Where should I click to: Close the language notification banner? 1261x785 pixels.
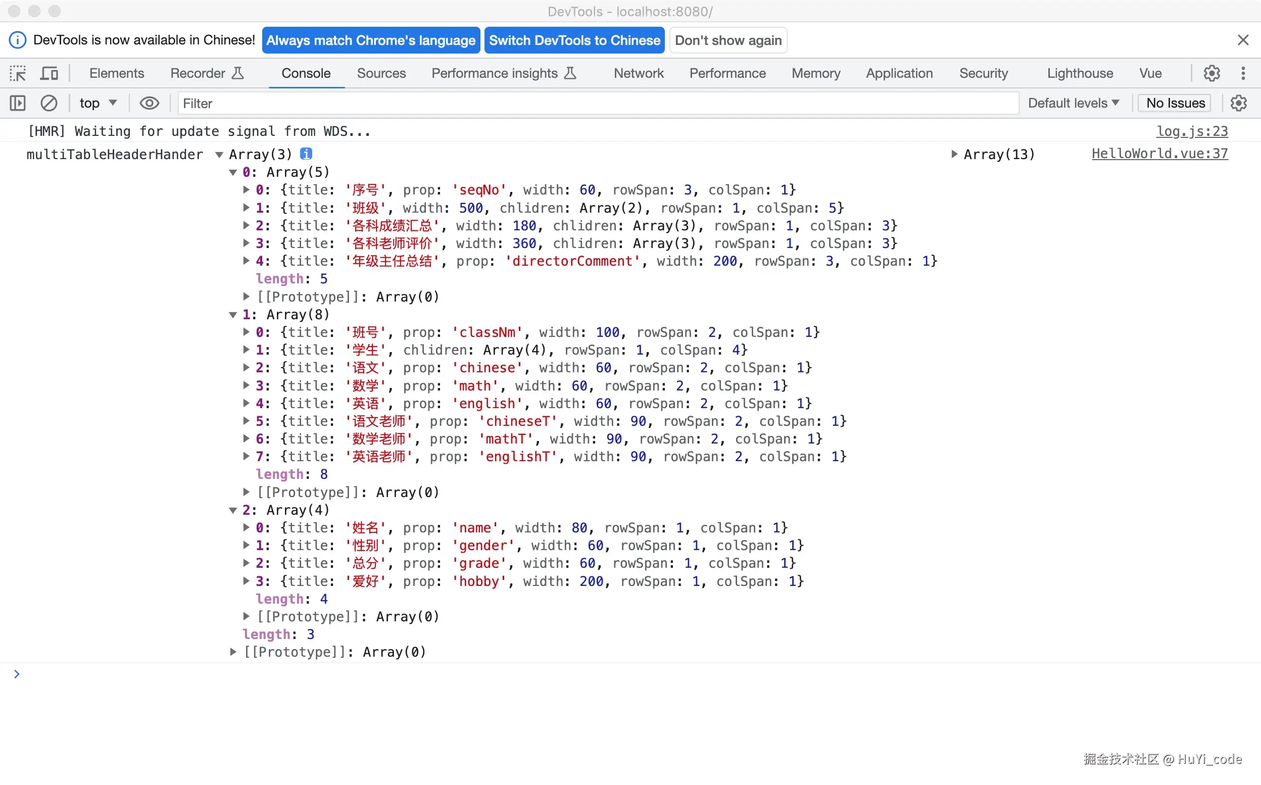point(1243,40)
